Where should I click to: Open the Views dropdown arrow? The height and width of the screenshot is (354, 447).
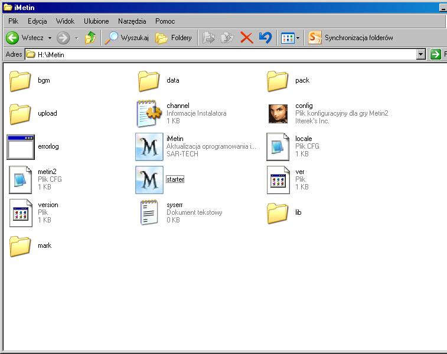pyautogui.click(x=298, y=38)
